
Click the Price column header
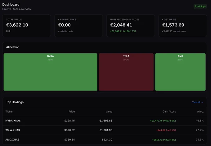[x=72, y=112]
